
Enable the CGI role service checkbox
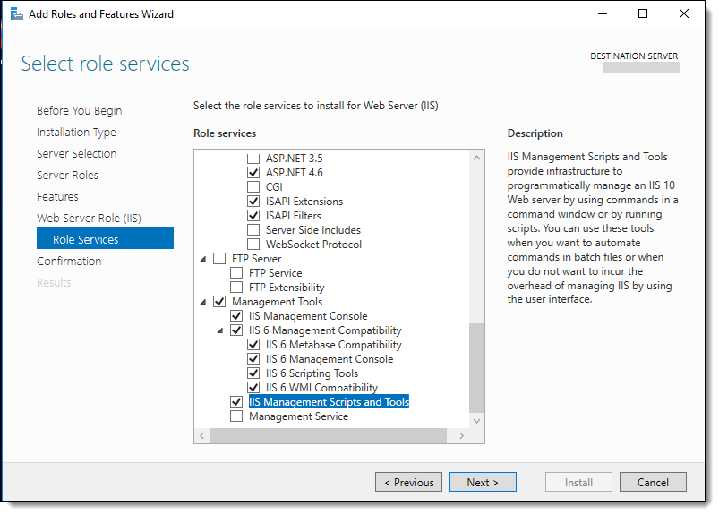253,186
